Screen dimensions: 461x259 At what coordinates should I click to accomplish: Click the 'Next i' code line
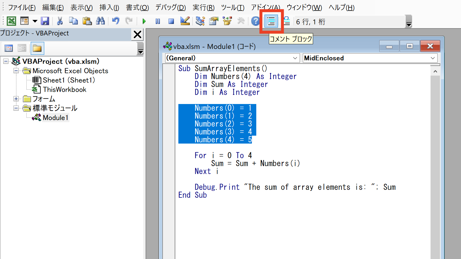pyautogui.click(x=206, y=171)
